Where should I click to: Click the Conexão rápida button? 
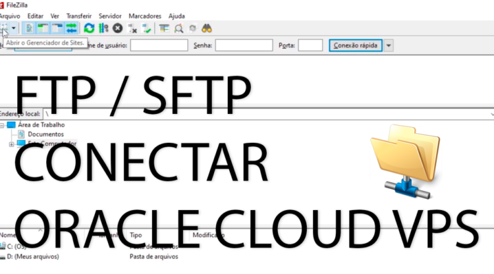(x=356, y=45)
